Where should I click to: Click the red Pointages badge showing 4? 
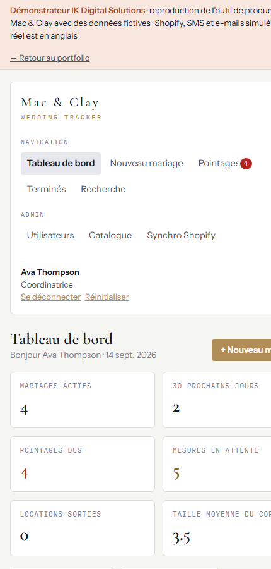click(246, 164)
